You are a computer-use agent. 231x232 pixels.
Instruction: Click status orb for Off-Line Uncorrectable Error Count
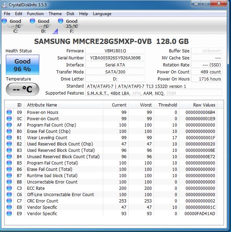point(9,194)
